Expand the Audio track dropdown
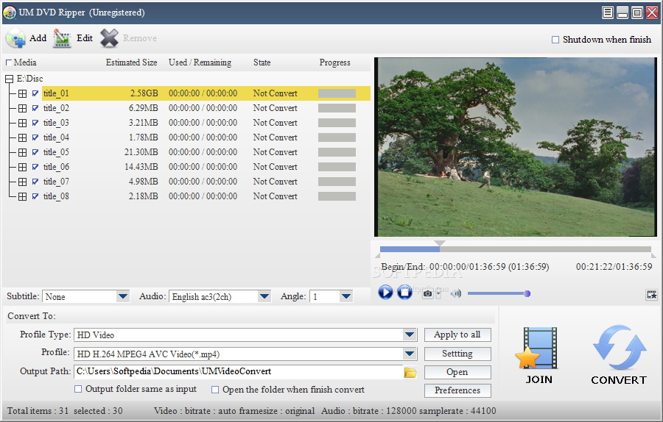This screenshot has width=663, height=422. pyautogui.click(x=264, y=296)
